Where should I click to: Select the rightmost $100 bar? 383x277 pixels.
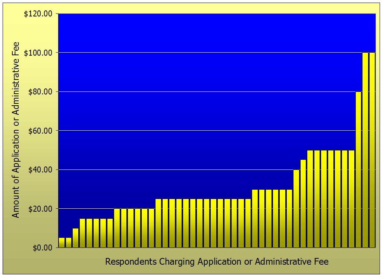pyautogui.click(x=372, y=150)
